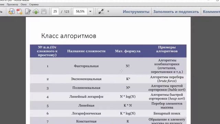The width and height of the screenshot is (220, 124).
Task: Click the total pages text 123
Action: click(67, 11)
